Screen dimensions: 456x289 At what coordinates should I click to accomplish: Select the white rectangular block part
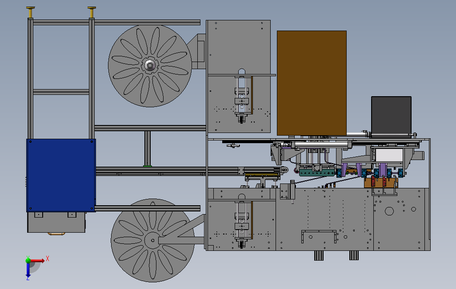pyautogui.click(x=389, y=155)
